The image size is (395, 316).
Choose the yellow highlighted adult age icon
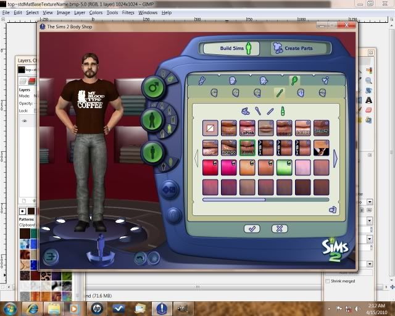(x=170, y=128)
